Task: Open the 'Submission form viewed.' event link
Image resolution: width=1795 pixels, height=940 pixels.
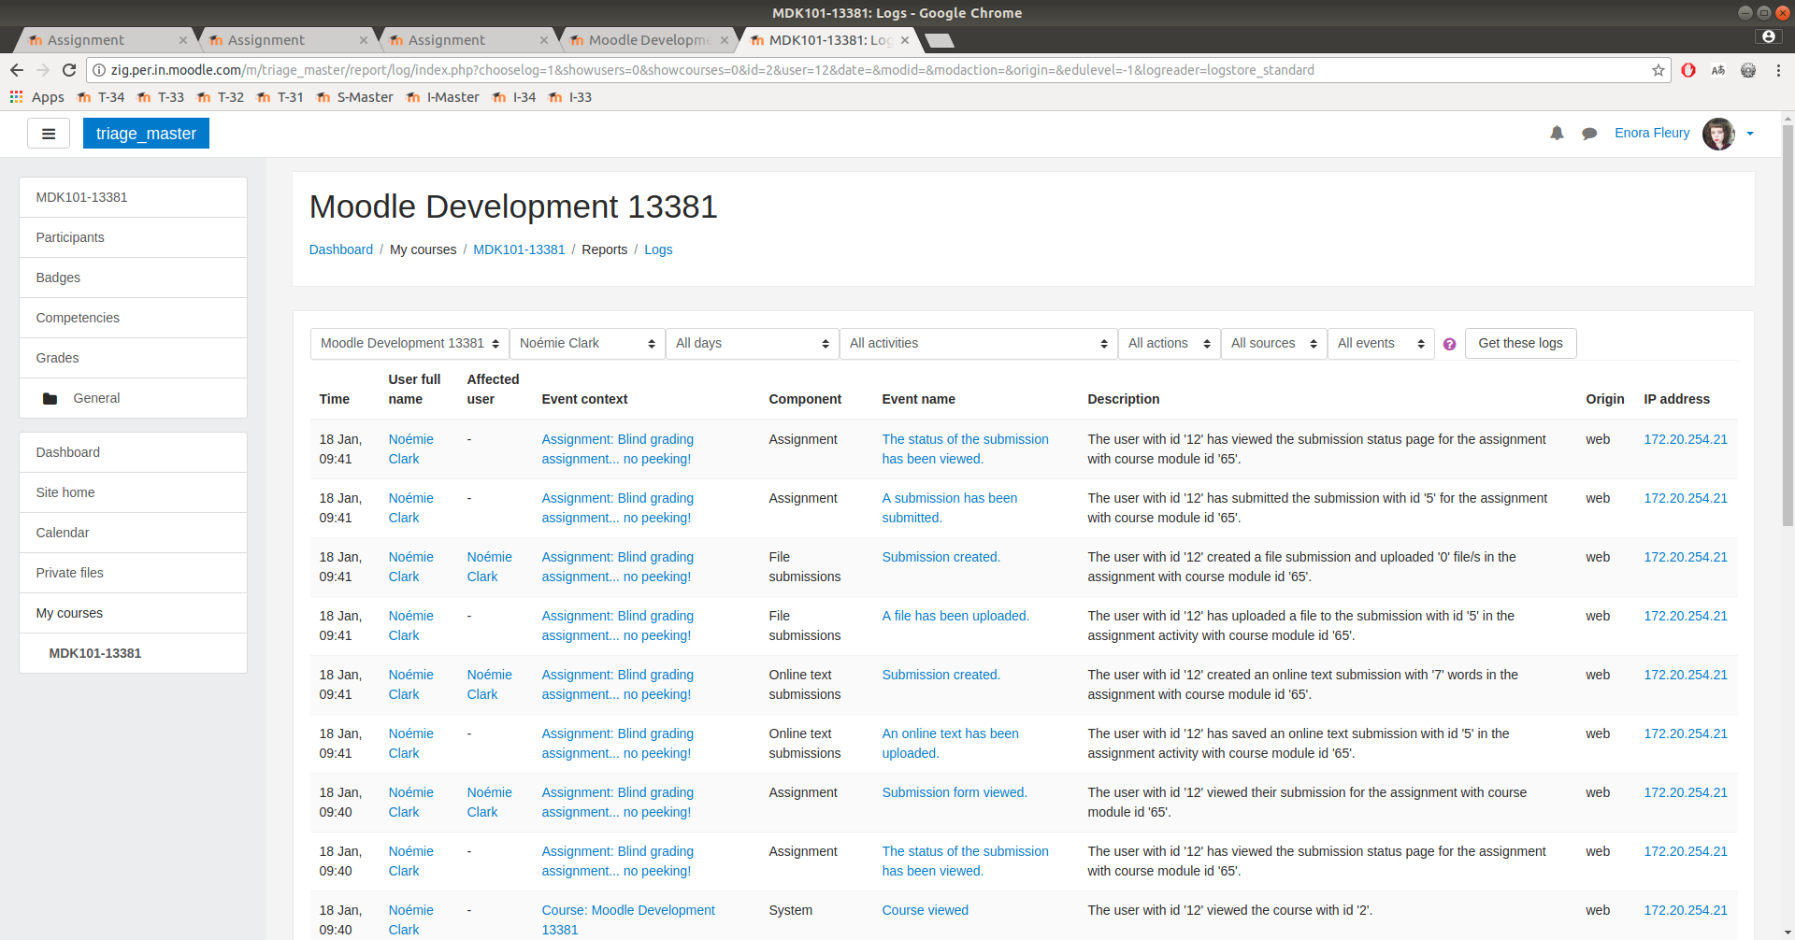Action: tap(955, 792)
